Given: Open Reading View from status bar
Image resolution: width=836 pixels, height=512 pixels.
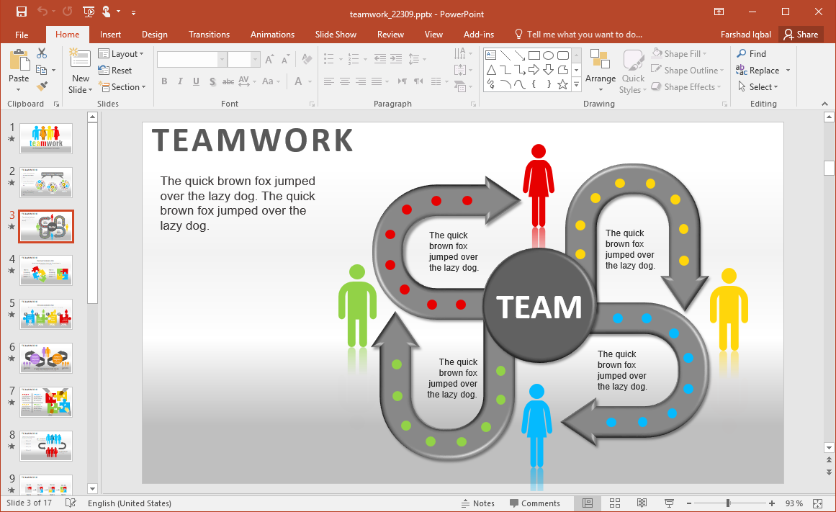Looking at the screenshot, I should (642, 503).
